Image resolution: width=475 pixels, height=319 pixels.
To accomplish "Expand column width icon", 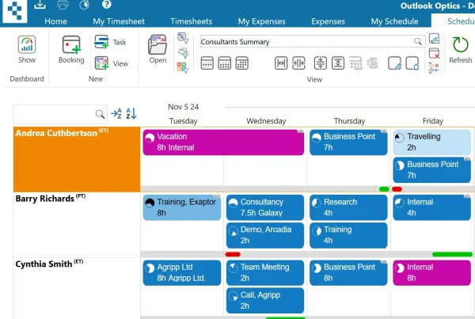I will (x=281, y=63).
